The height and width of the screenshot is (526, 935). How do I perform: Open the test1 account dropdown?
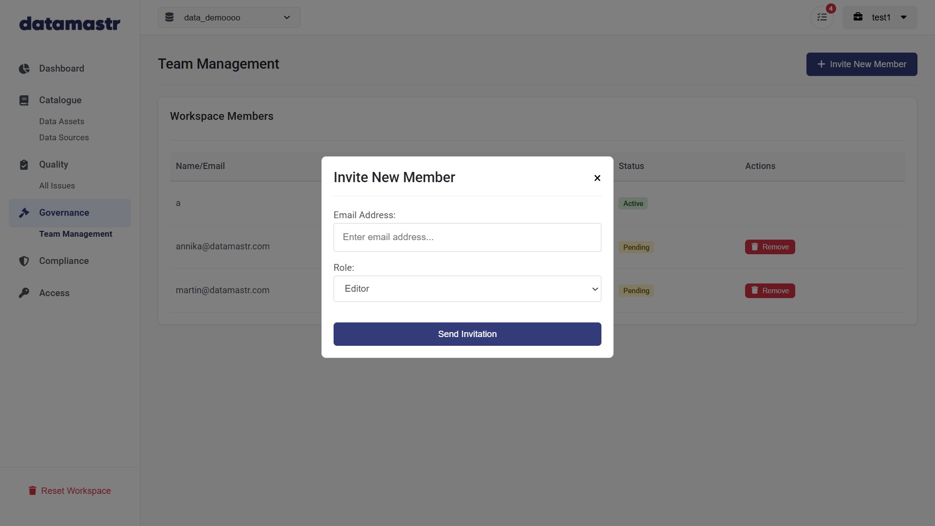tap(879, 18)
